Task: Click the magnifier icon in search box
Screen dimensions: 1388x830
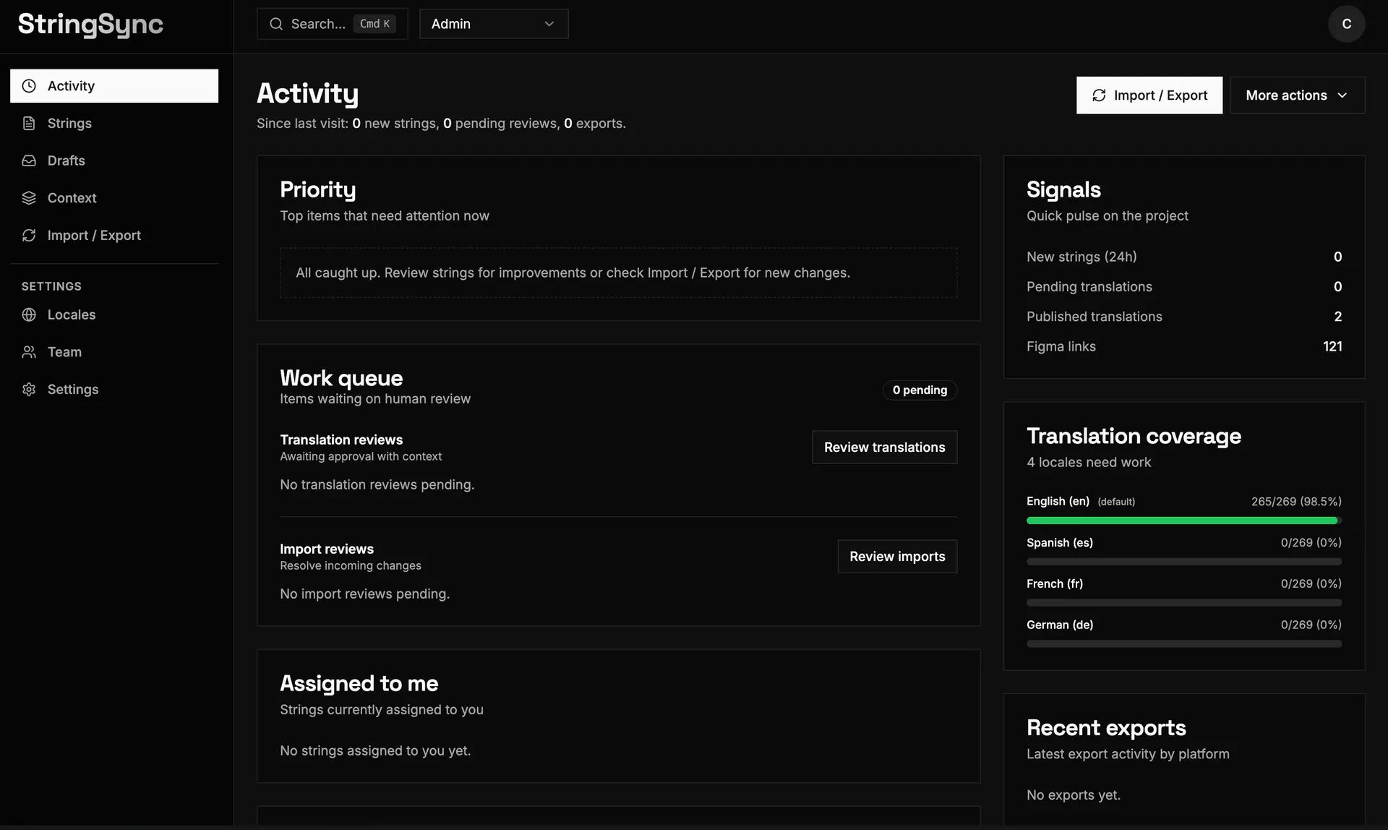Action: (x=276, y=24)
